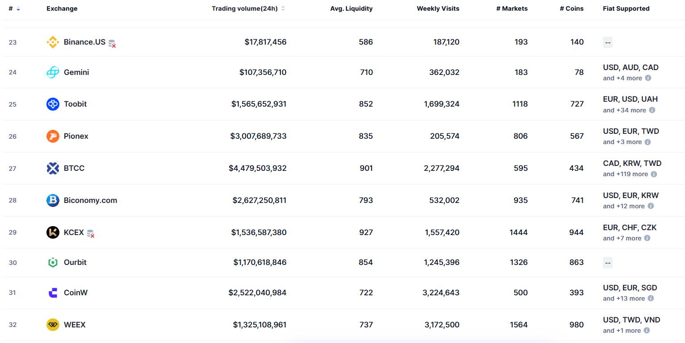The image size is (685, 343).
Task: Open Toobit via its logo icon
Action: [53, 104]
